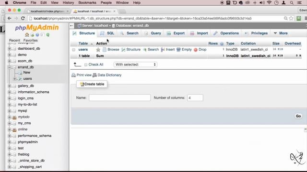Click the online database icon
The height and width of the screenshot is (172, 307).
[x=14, y=129]
